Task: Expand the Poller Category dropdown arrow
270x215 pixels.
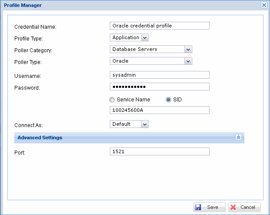Action: (188, 50)
